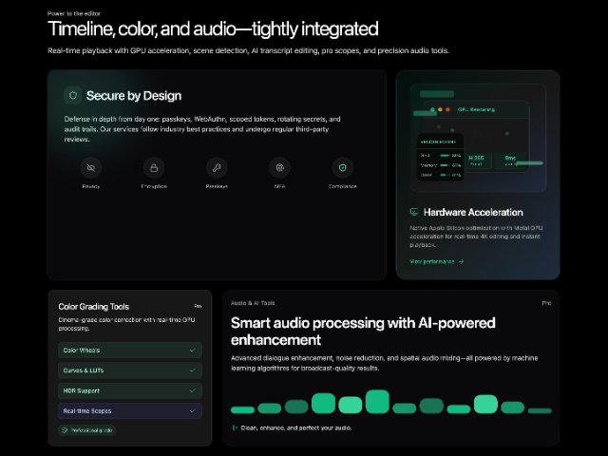Click the 'Power to the editor' eyebrow text
Viewport: 608px width, 456px height.
click(x=74, y=13)
